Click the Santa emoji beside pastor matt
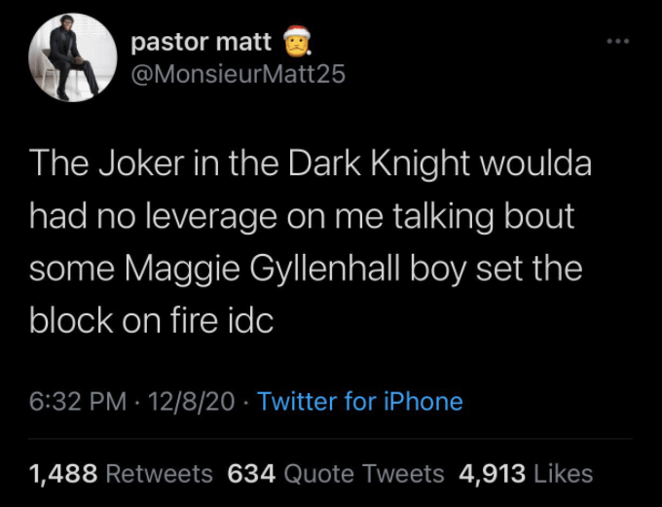The image size is (662, 507). [x=296, y=43]
